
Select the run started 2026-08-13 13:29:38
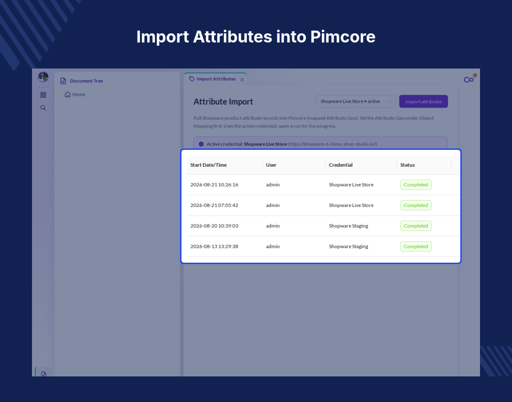(x=323, y=246)
